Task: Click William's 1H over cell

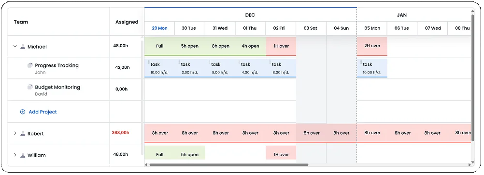Action: [x=281, y=152]
